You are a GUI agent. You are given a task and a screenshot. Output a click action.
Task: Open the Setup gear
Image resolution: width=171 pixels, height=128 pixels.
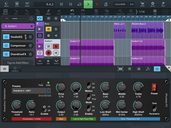click(153, 4)
